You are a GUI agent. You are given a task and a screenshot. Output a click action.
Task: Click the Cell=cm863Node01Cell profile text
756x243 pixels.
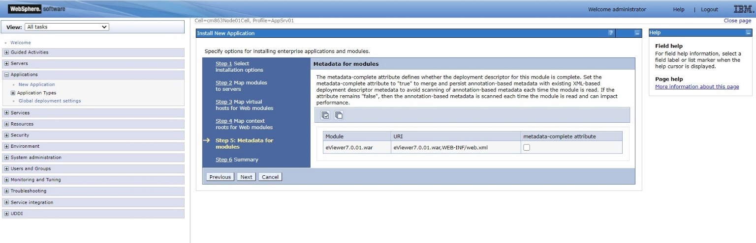244,21
